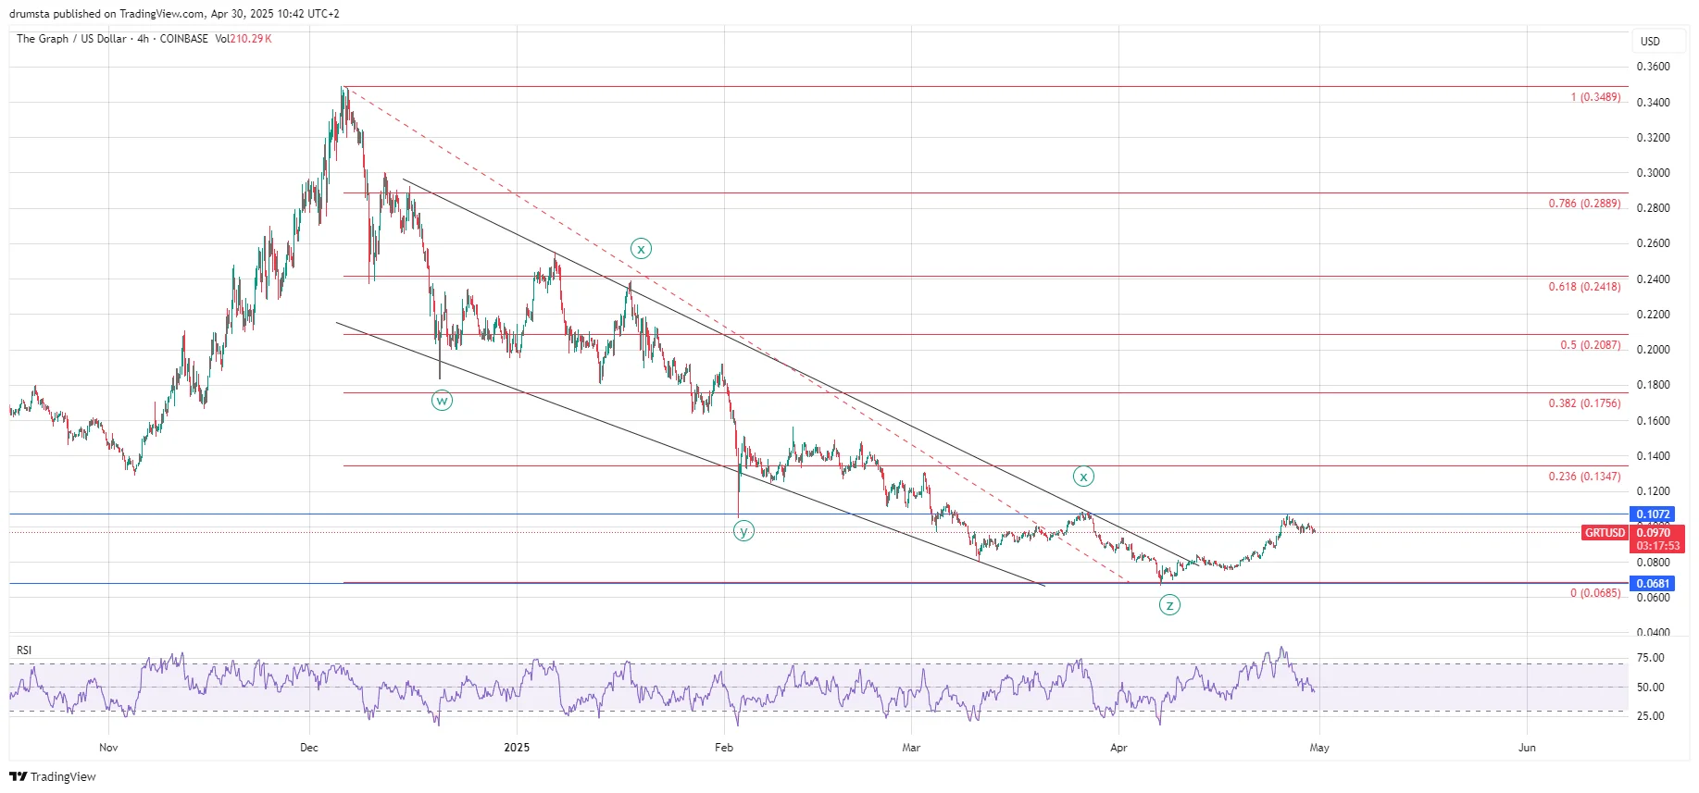Click the 0.0970 current price label
Viewport: 1699px width, 793px height.
click(x=1654, y=533)
